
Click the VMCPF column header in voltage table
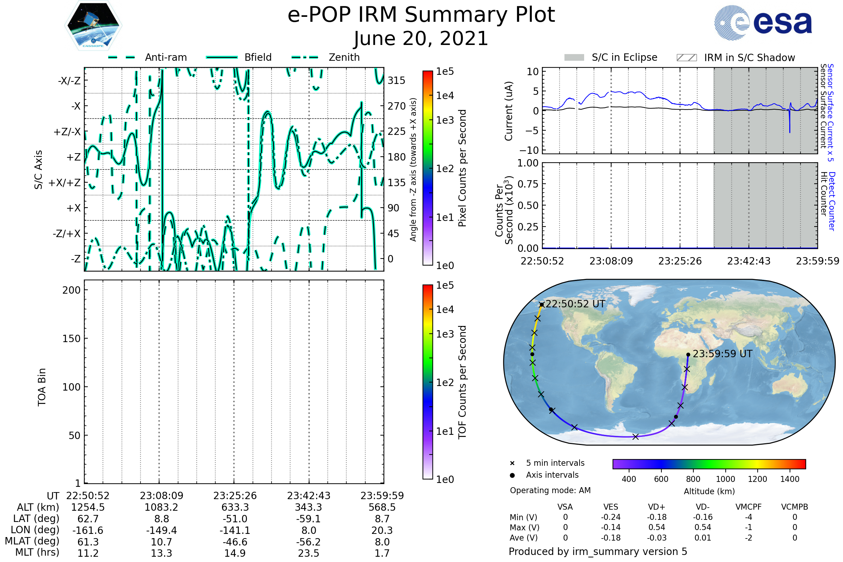(x=749, y=507)
